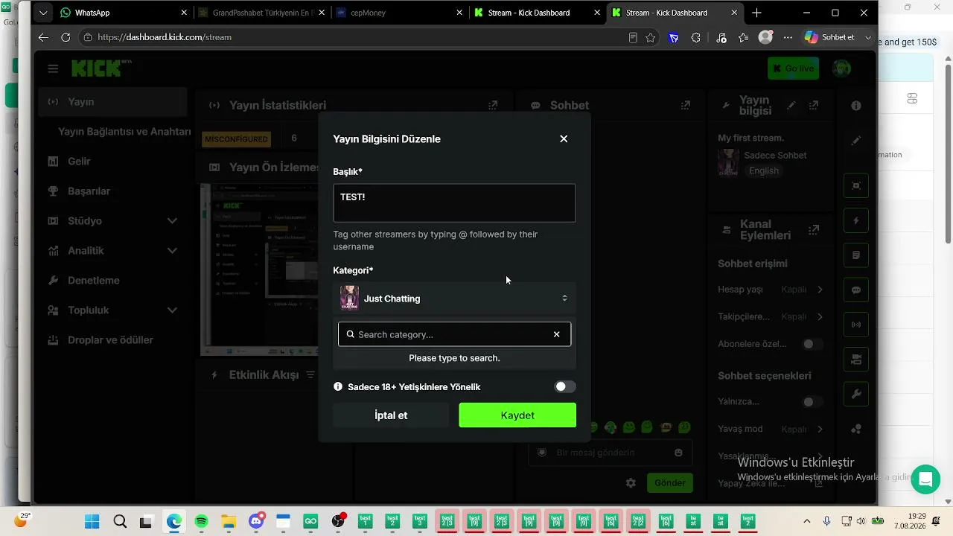
Task: Open the emoji picker in message field
Action: 678,453
